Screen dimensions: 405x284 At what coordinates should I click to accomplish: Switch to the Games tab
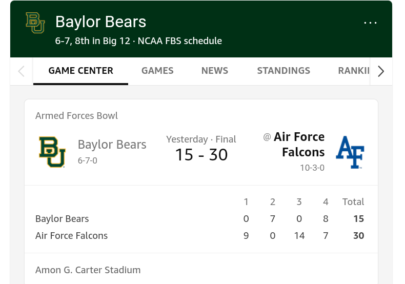coord(157,71)
